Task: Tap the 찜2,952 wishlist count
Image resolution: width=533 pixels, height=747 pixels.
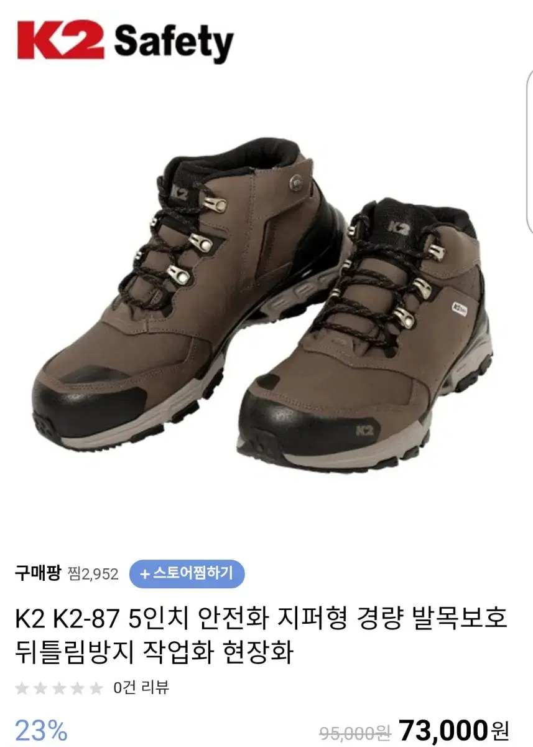Action: (92, 574)
